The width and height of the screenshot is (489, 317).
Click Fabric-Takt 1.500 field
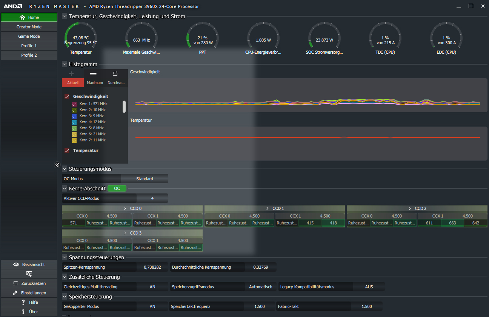tap(366, 306)
